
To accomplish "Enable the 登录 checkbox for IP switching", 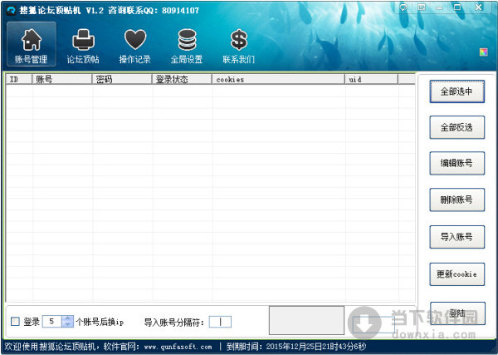I will point(15,322).
